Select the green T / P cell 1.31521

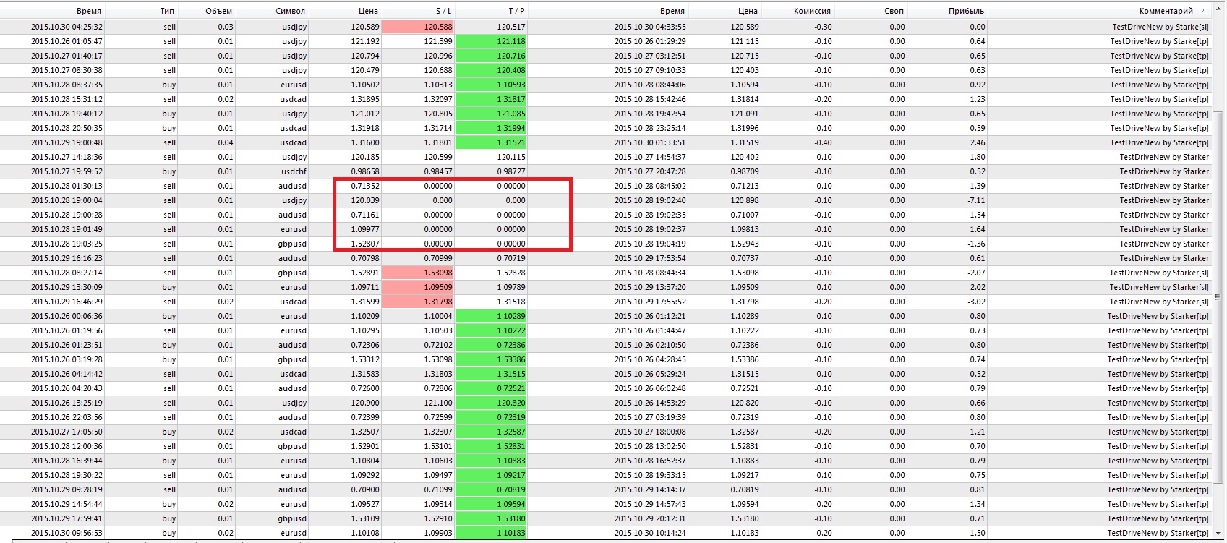tap(491, 142)
